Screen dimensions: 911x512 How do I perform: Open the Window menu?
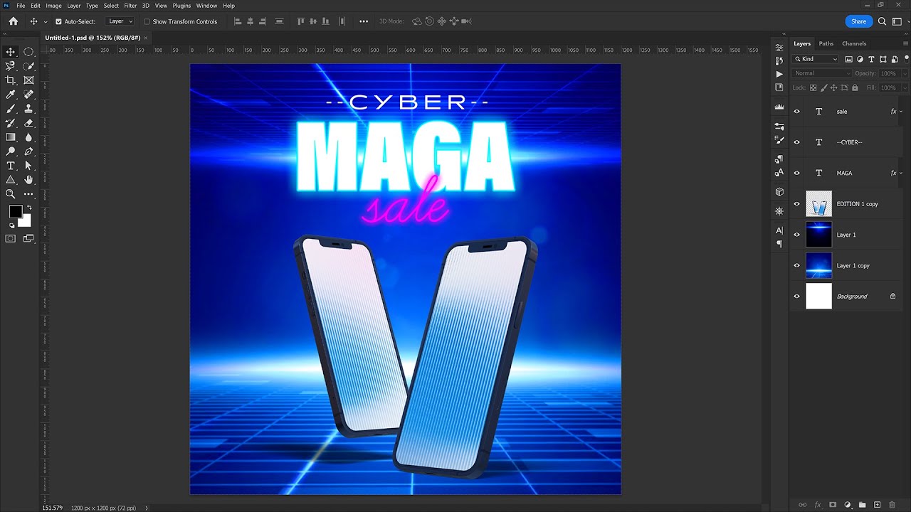pyautogui.click(x=206, y=6)
